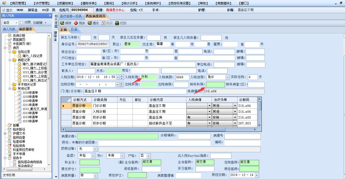Open 治疗效果 dropdown in 门诊诊断 row
The height and width of the screenshot is (179, 345).
(235, 106)
